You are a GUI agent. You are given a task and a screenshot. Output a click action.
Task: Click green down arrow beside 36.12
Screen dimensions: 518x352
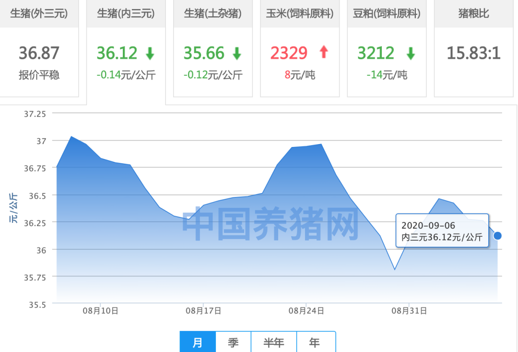tap(150, 53)
